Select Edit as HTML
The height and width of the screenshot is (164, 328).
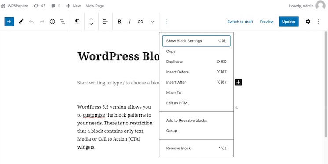click(196, 103)
